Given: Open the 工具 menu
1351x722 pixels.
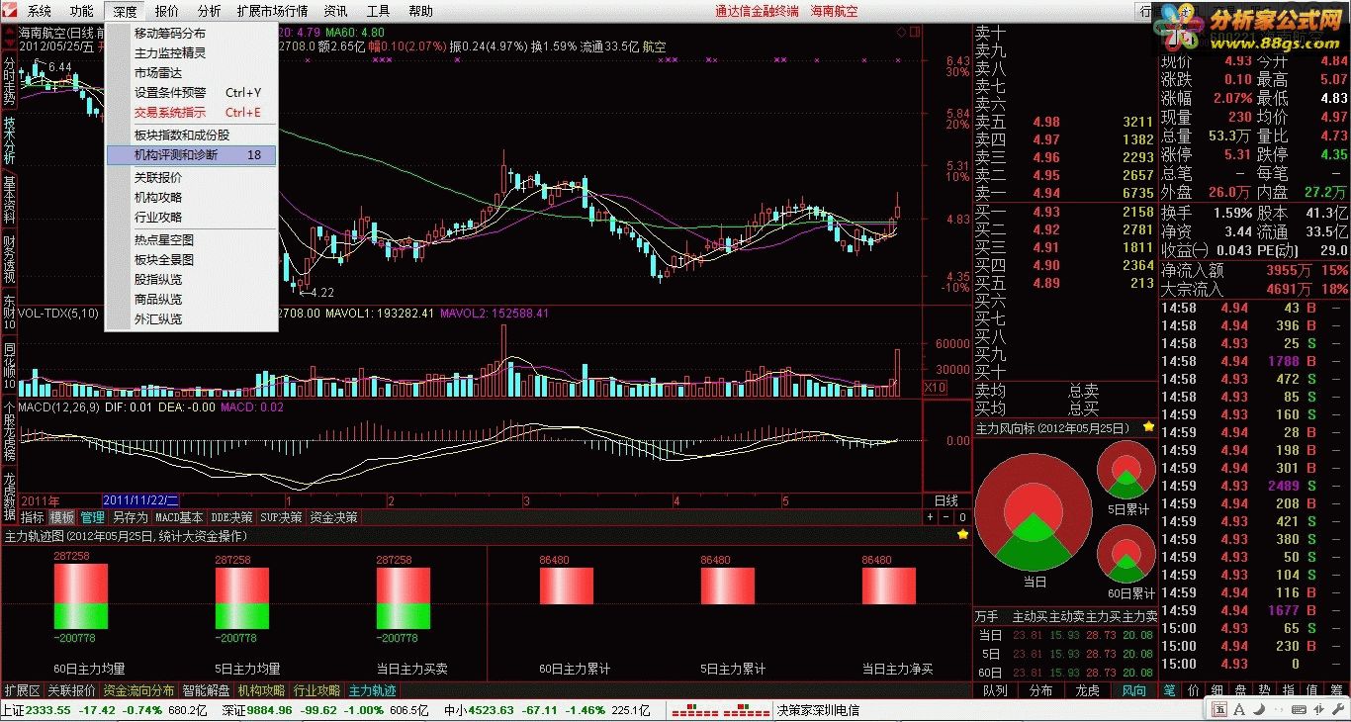Looking at the screenshot, I should pos(378,12).
